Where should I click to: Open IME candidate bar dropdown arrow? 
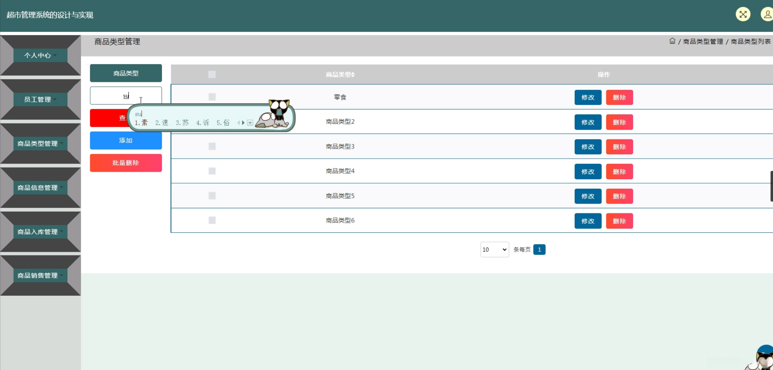click(250, 123)
